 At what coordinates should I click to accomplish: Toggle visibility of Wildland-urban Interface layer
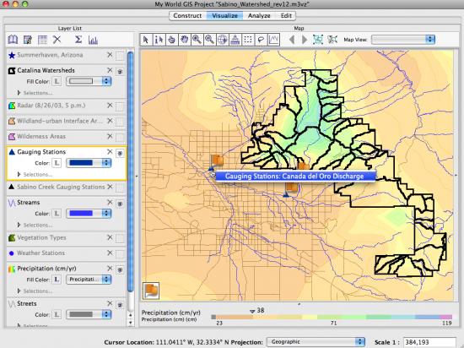pyautogui.click(x=120, y=122)
